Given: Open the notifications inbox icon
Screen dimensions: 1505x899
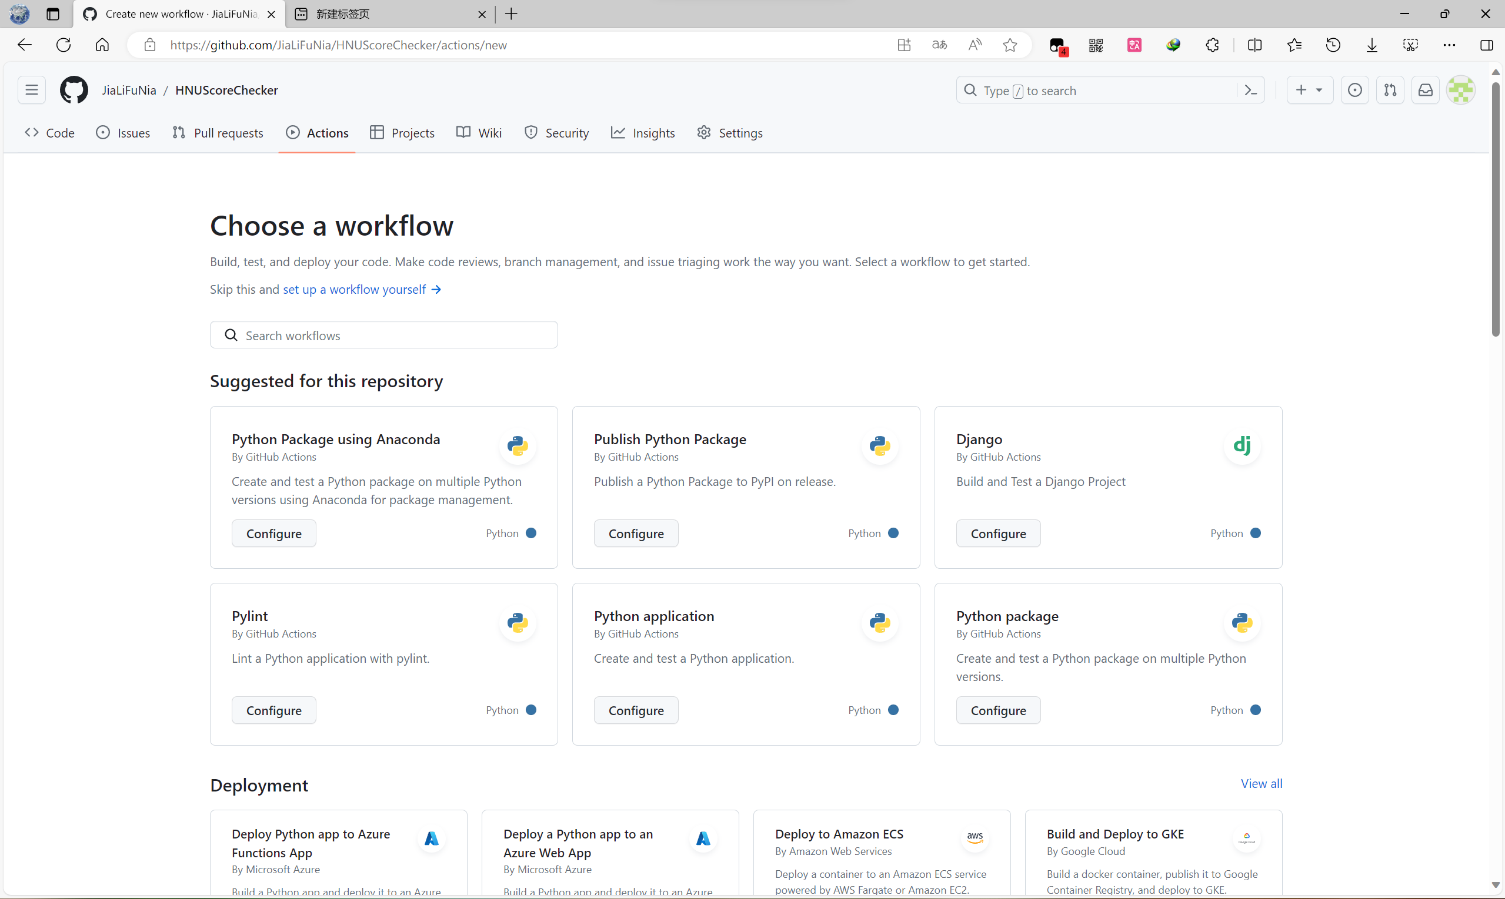Looking at the screenshot, I should (1425, 90).
